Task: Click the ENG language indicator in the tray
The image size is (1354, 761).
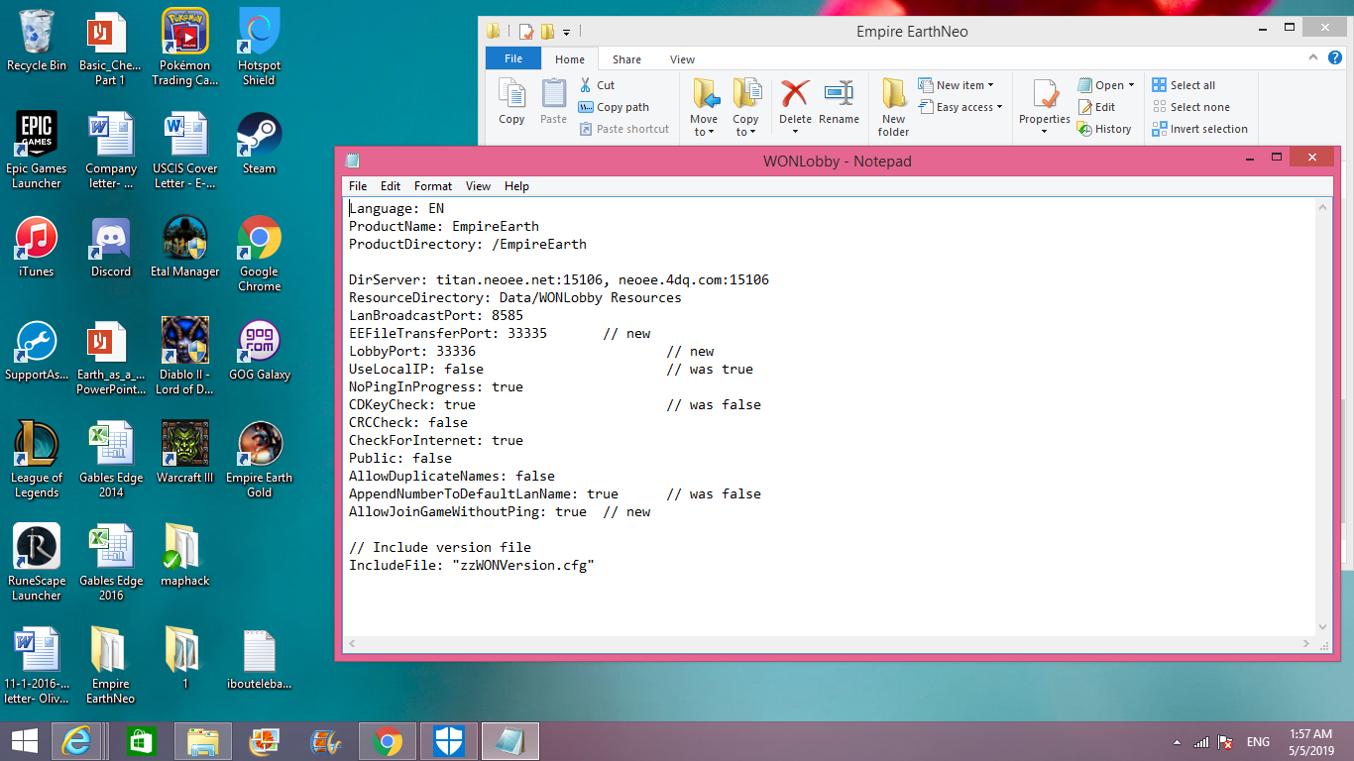Action: point(1258,742)
